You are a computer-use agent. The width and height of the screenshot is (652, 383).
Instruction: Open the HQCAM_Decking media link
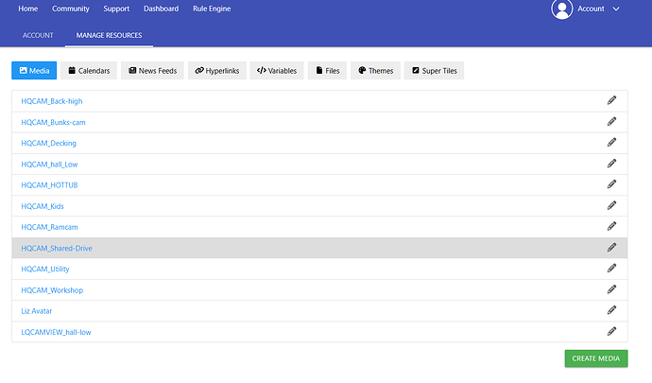click(x=48, y=143)
